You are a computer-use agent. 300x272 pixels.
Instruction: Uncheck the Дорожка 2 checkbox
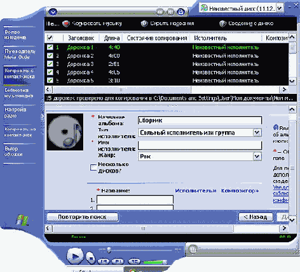[50, 55]
